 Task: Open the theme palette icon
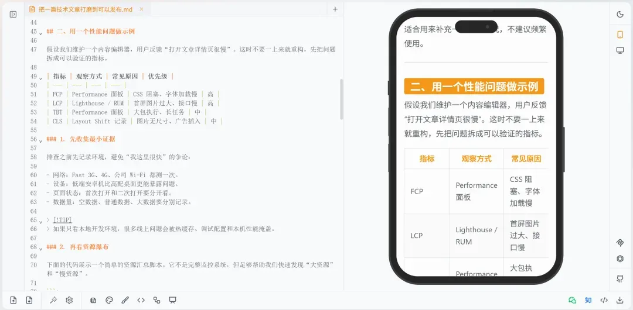109,300
